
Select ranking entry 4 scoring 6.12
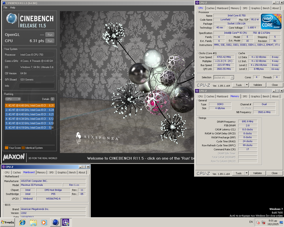pyautogui.click(x=30, y=119)
